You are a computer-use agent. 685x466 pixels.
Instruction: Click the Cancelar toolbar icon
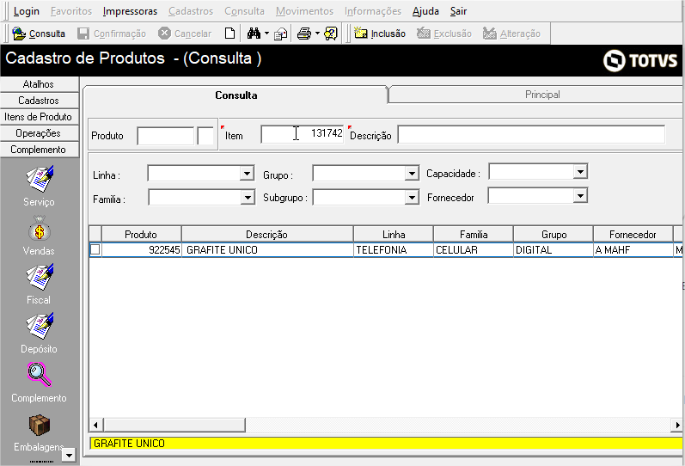tap(164, 34)
